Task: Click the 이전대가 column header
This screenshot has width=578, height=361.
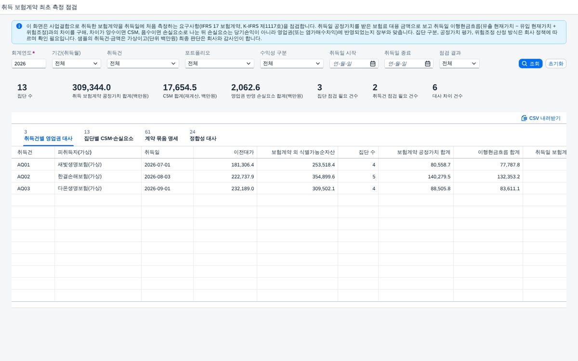Action: click(225, 152)
